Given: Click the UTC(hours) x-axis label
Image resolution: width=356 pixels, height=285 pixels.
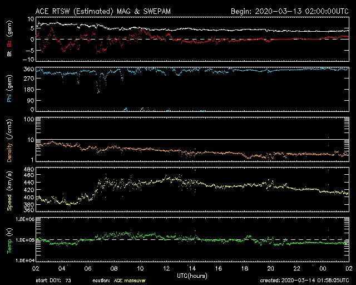Looking at the screenshot, I should pos(192,276).
